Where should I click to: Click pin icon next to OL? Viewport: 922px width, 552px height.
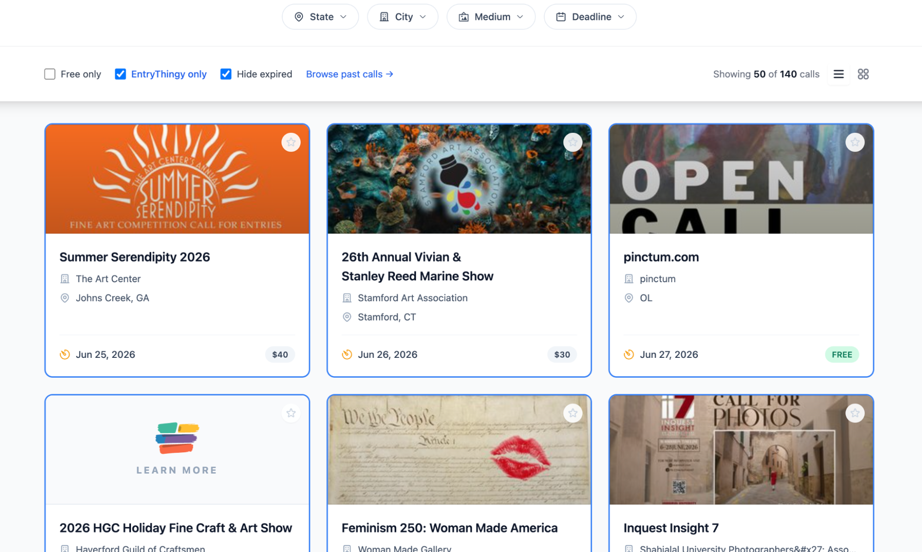(629, 298)
